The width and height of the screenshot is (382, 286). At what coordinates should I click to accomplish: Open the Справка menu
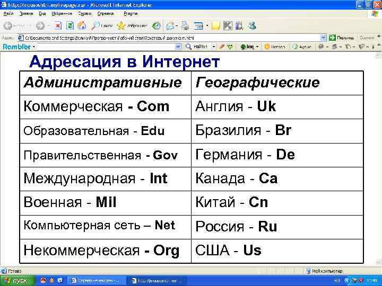[x=106, y=14]
